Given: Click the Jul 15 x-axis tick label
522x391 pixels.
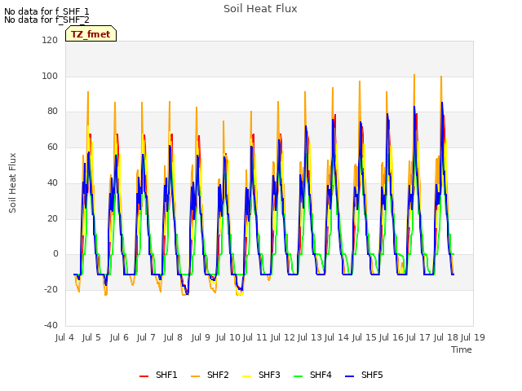Looking at the screenshot, I should pyautogui.click(x=365, y=337).
